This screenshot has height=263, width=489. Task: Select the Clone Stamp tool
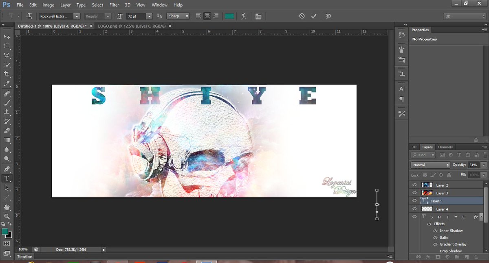pos(7,113)
